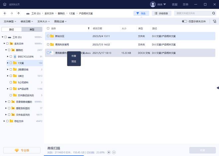This screenshot has height=156, width=219.
Task: Click 删除的 in the breadcrumb
Action: [61, 14]
